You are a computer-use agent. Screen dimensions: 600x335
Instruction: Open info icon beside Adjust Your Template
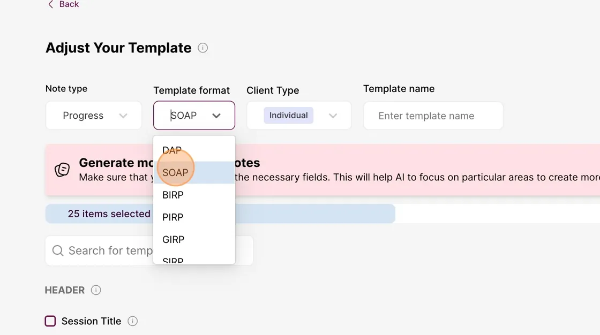click(203, 48)
